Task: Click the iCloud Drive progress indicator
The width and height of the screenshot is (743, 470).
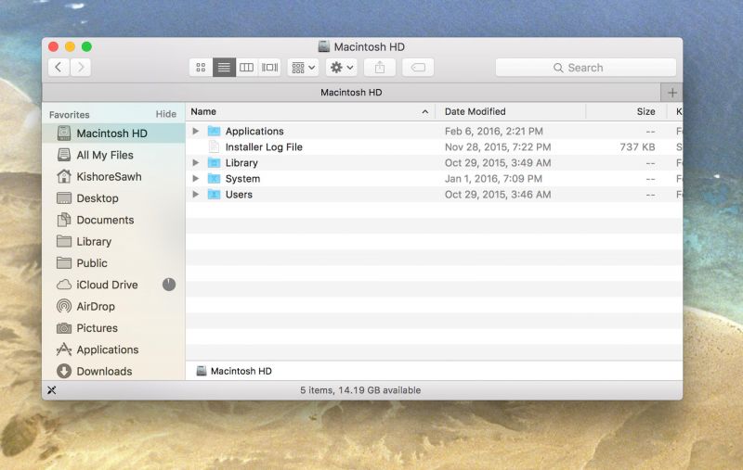Action: [169, 285]
